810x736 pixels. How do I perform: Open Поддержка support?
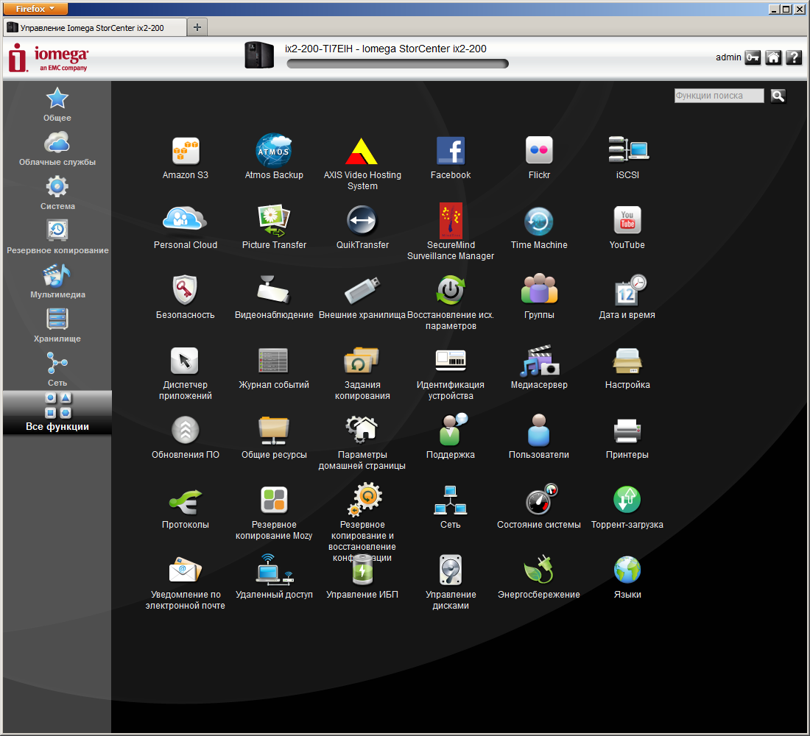pyautogui.click(x=453, y=429)
